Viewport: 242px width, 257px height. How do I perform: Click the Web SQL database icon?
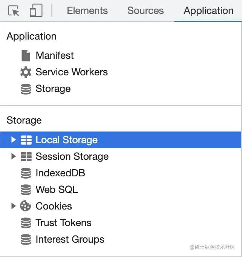pyautogui.click(x=26, y=190)
